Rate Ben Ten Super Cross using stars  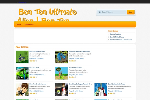(33, 61)
